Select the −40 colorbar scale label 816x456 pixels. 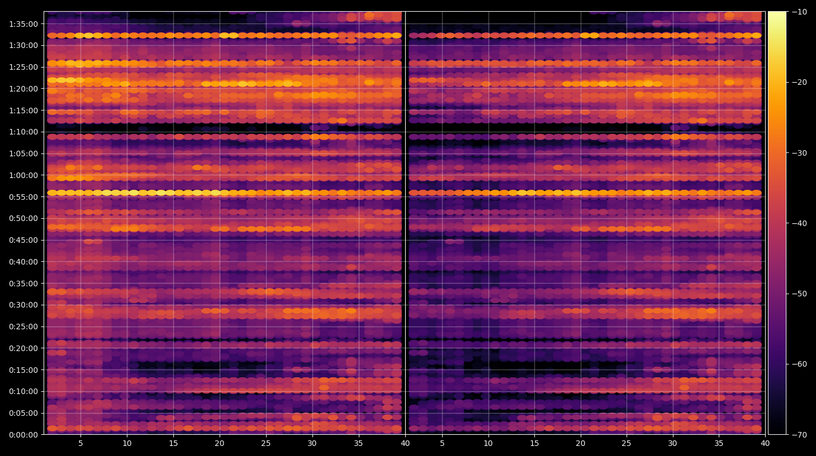(800, 223)
